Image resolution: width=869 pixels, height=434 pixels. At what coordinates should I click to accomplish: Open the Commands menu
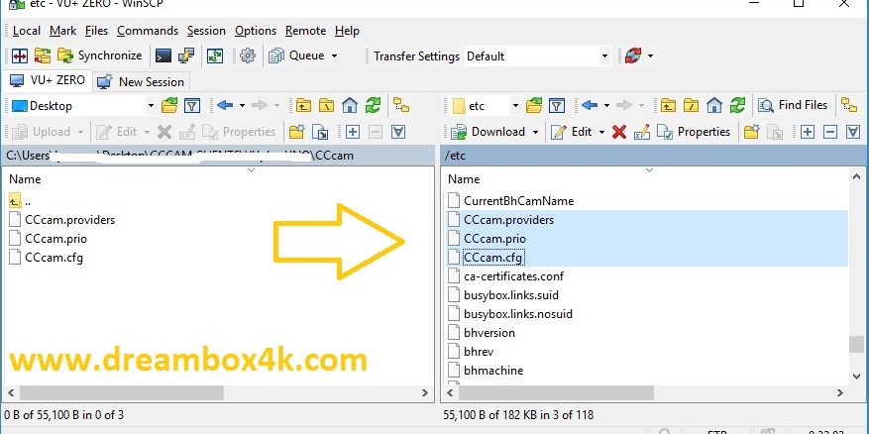[148, 31]
